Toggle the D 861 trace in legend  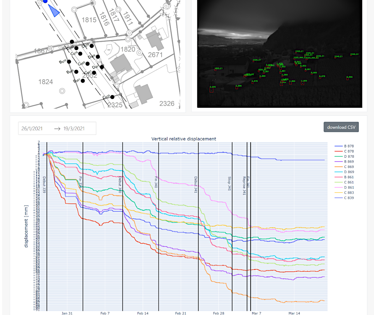click(x=344, y=187)
